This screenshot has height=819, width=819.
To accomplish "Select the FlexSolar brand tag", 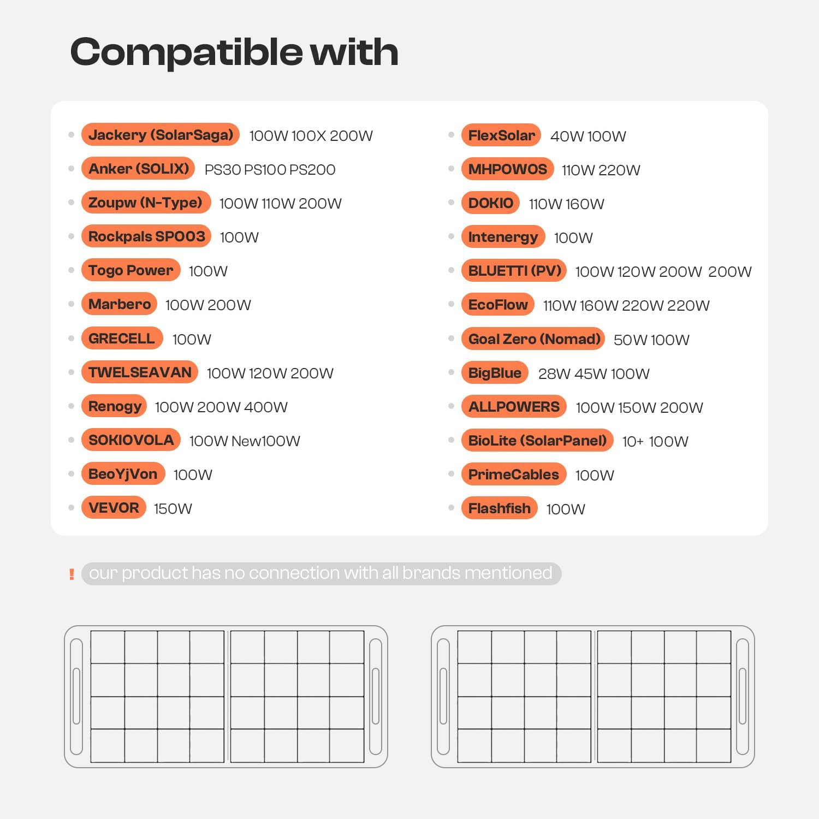I will pyautogui.click(x=501, y=135).
